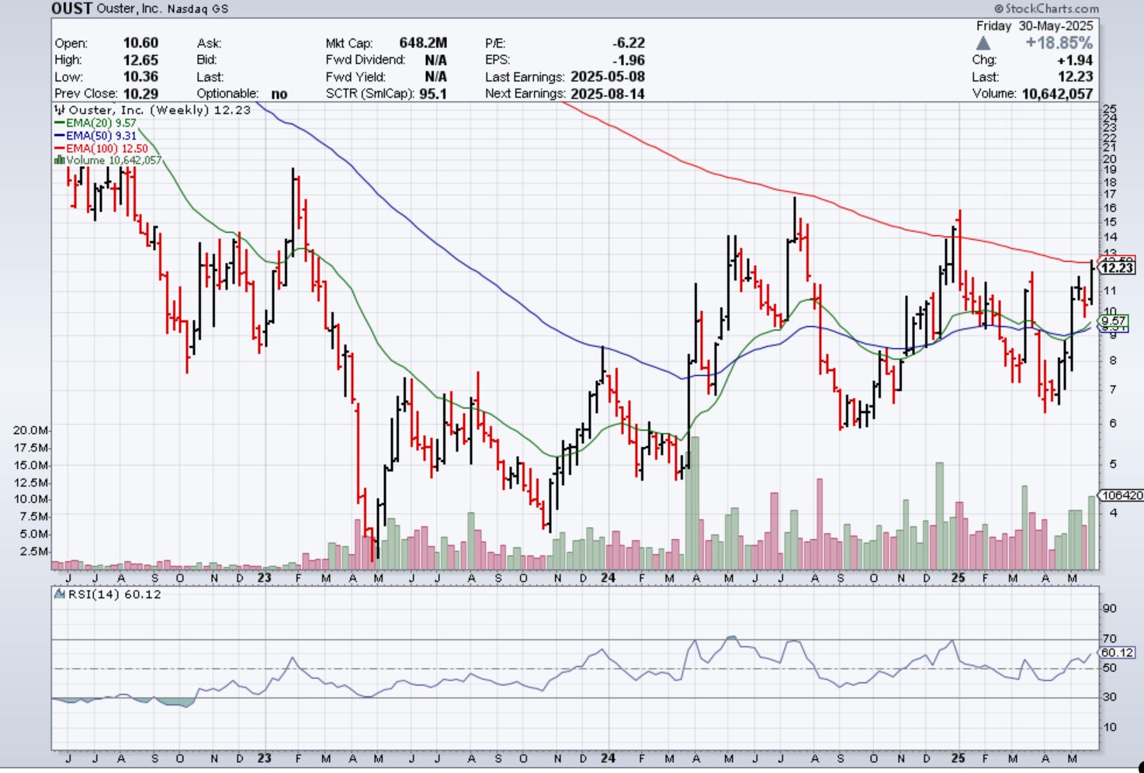Click the price axis label 25 at top right

tap(1110, 109)
